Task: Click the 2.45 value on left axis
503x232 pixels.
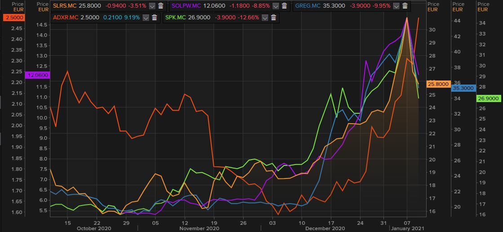Action: tap(16, 29)
